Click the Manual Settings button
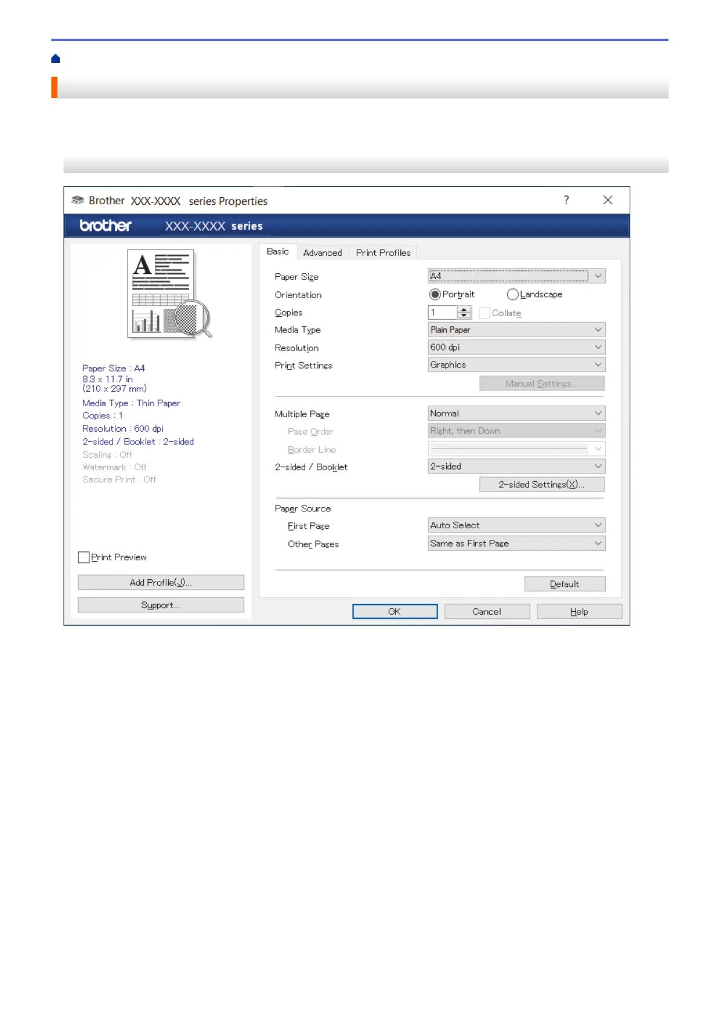This screenshot has width=720, height=1018. tap(542, 383)
